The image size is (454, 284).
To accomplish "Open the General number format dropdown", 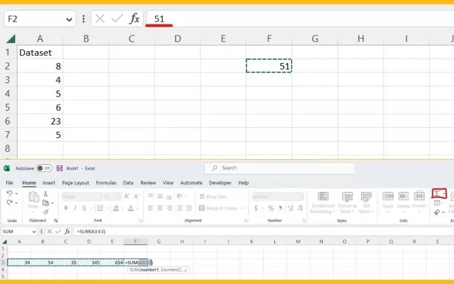I will click(x=301, y=197).
